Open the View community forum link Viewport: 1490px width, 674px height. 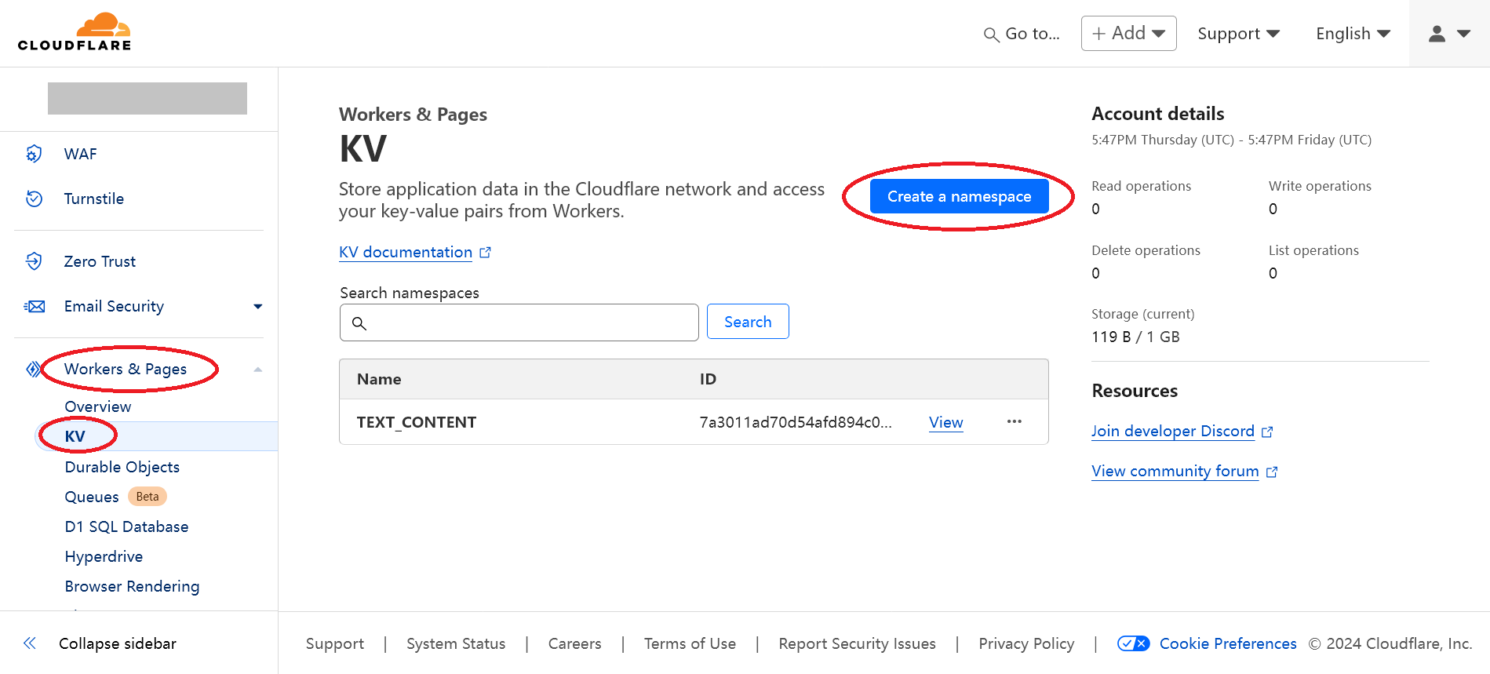[1175, 471]
